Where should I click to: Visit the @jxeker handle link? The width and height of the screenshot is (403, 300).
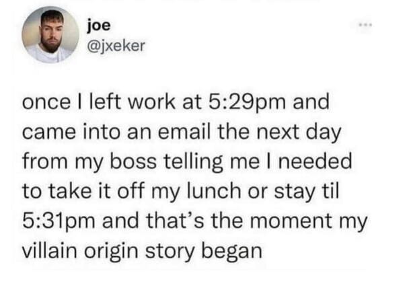[116, 46]
